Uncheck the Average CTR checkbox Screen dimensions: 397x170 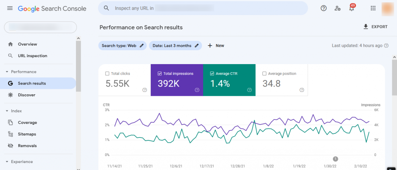(x=212, y=74)
